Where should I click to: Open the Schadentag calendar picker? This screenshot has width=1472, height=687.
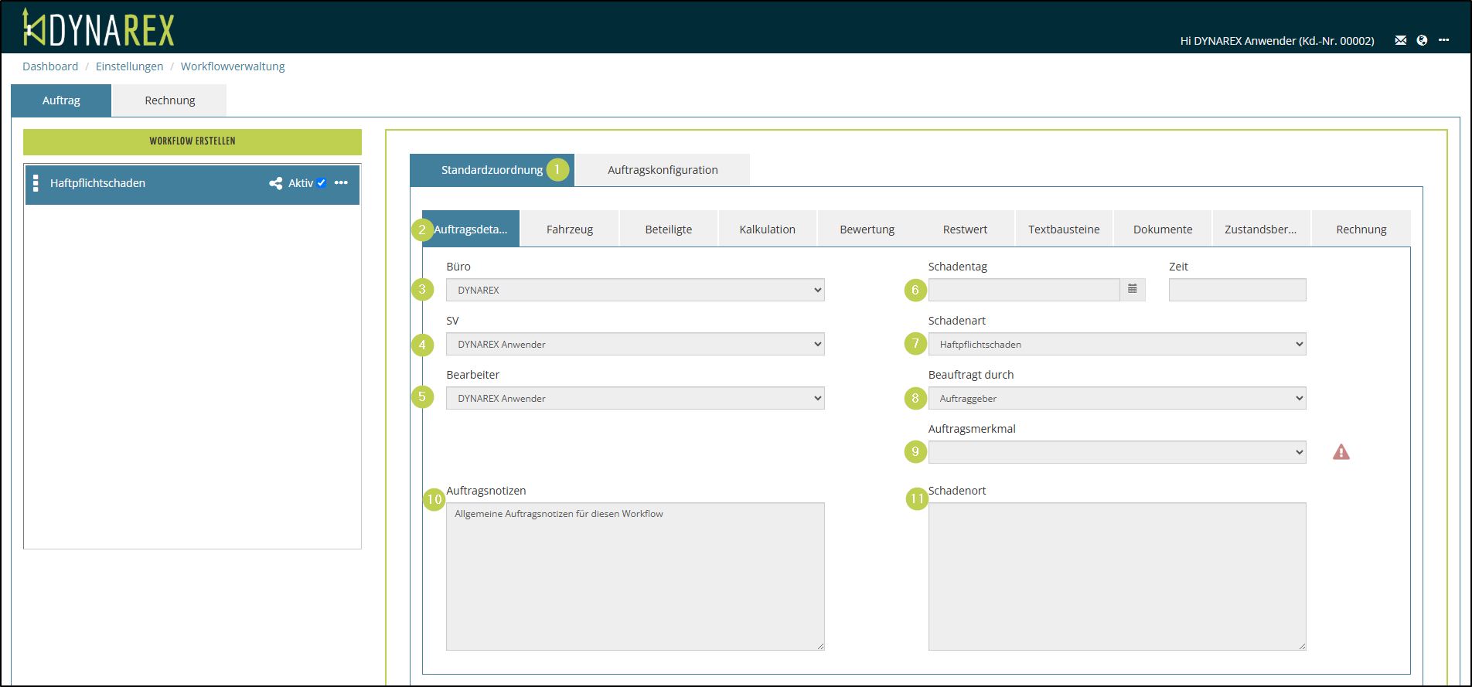(x=1132, y=290)
